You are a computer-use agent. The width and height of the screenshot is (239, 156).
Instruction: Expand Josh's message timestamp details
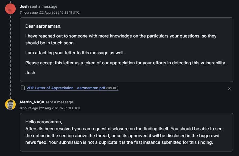point(50,12)
